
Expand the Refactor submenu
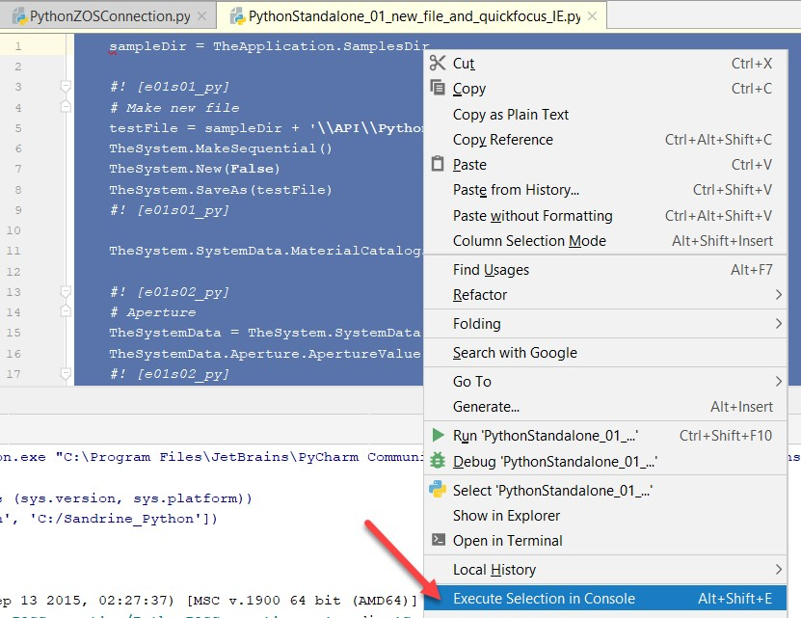pyautogui.click(x=604, y=294)
